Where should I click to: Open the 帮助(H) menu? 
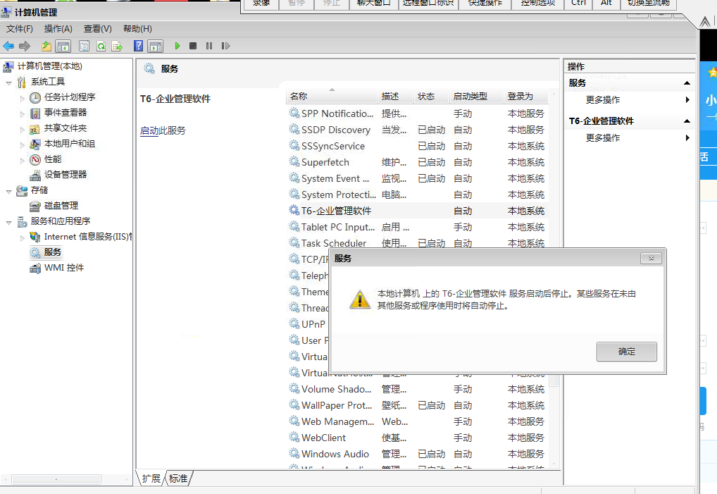[x=137, y=29]
